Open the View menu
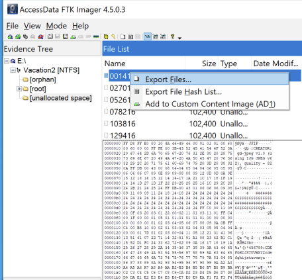This screenshot has height=280, width=302. click(32, 26)
